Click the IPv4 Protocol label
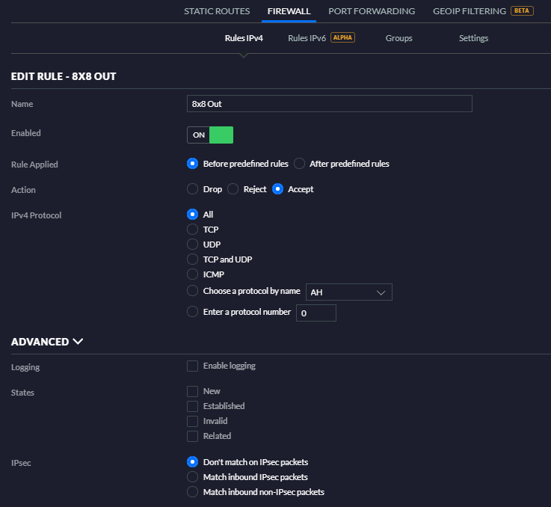Image resolution: width=551 pixels, height=507 pixels. pyautogui.click(x=36, y=215)
